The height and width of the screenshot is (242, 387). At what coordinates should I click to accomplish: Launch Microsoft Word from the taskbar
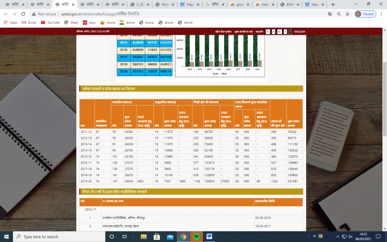pos(209,237)
